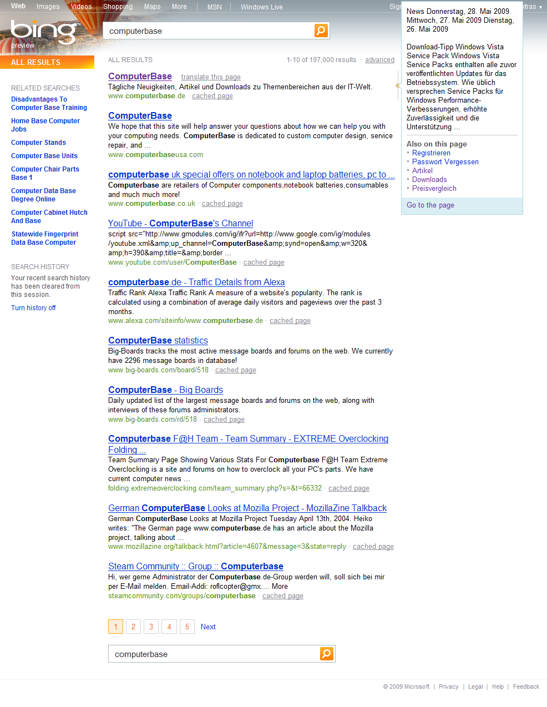Switch to the Images search tab
Viewport: 547px width, 707px height.
[48, 7]
